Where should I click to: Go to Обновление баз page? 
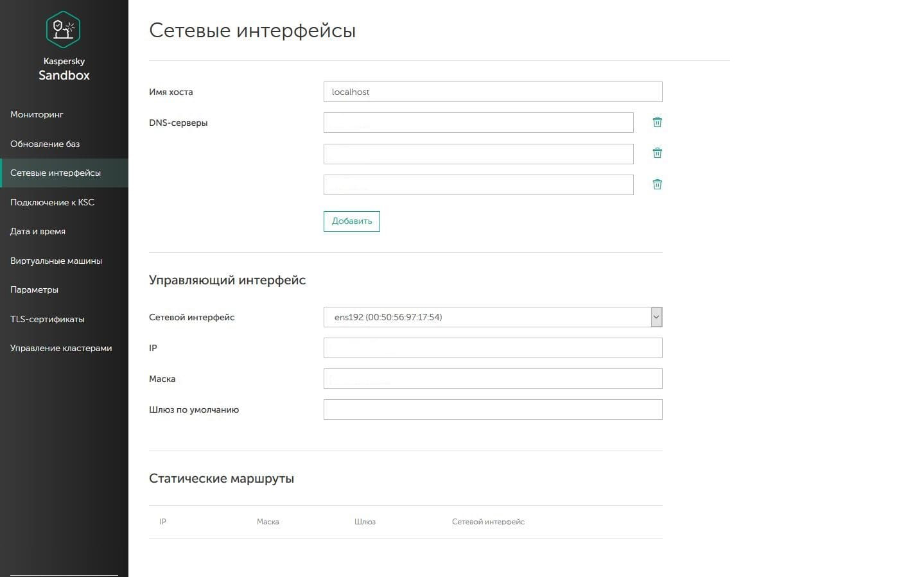tap(45, 144)
